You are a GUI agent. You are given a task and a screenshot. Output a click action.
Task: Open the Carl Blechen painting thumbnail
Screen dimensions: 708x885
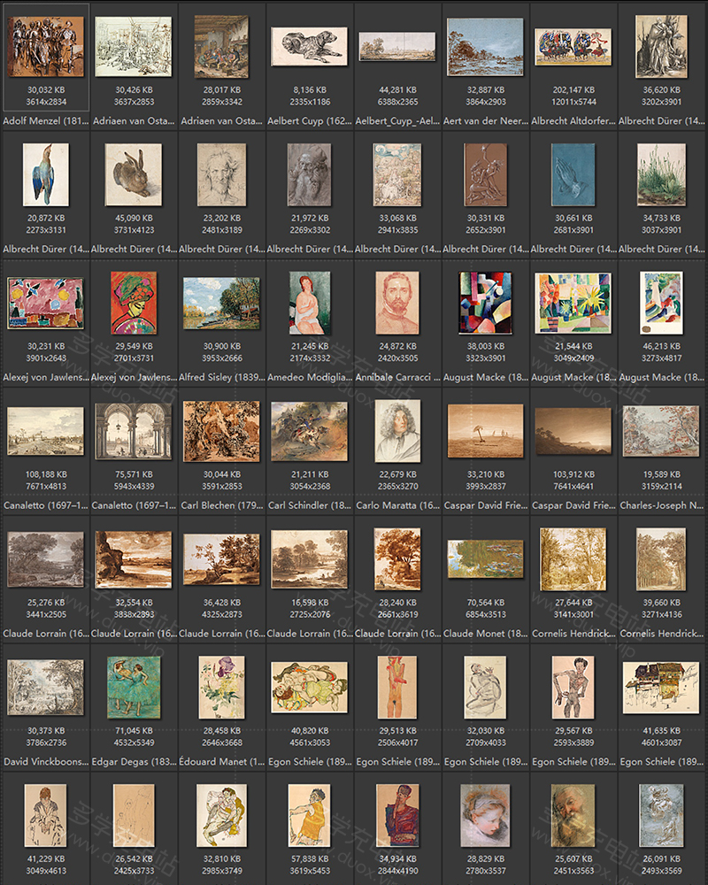tap(220, 431)
